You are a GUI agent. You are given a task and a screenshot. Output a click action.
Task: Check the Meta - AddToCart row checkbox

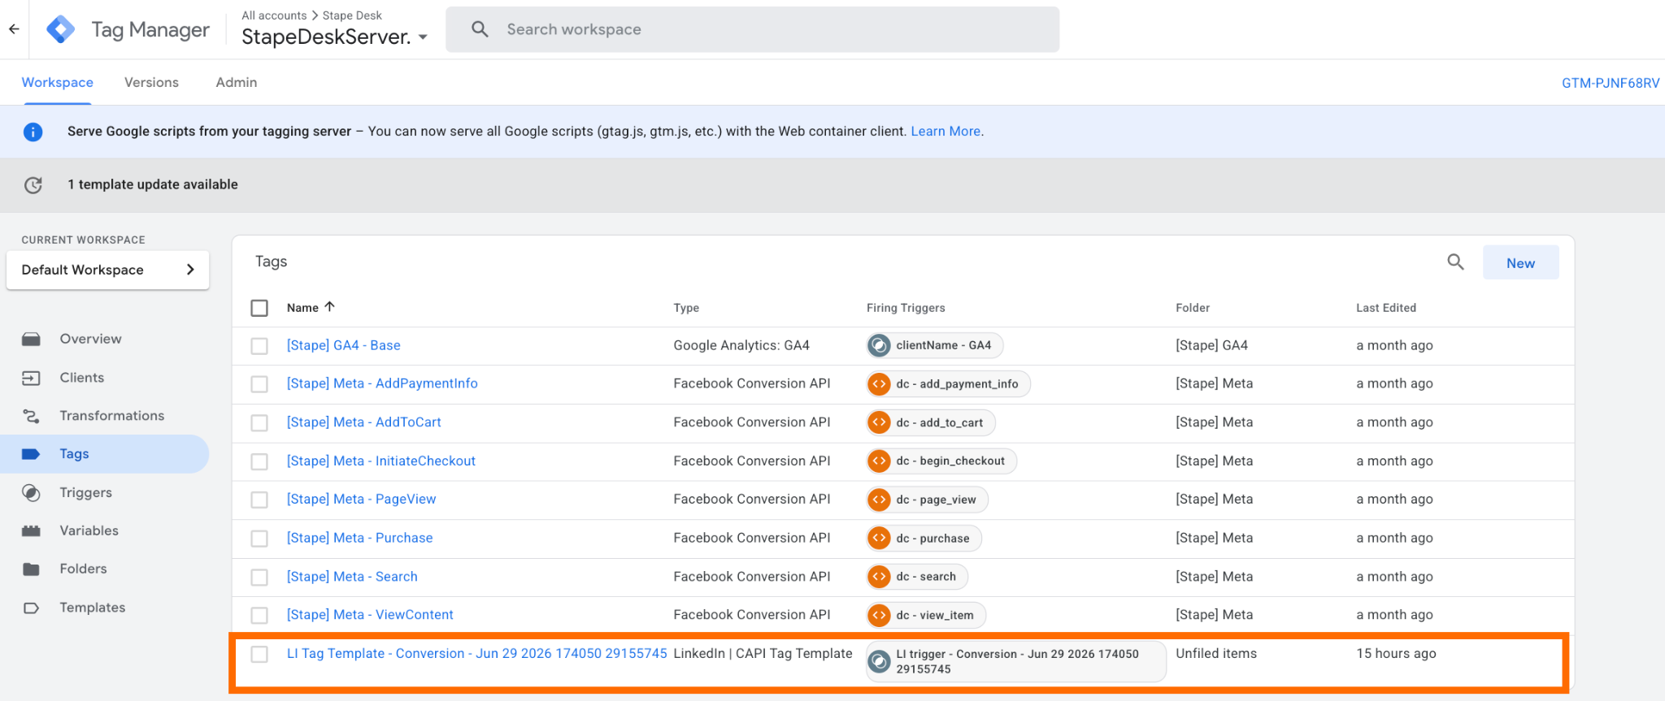pyautogui.click(x=259, y=423)
